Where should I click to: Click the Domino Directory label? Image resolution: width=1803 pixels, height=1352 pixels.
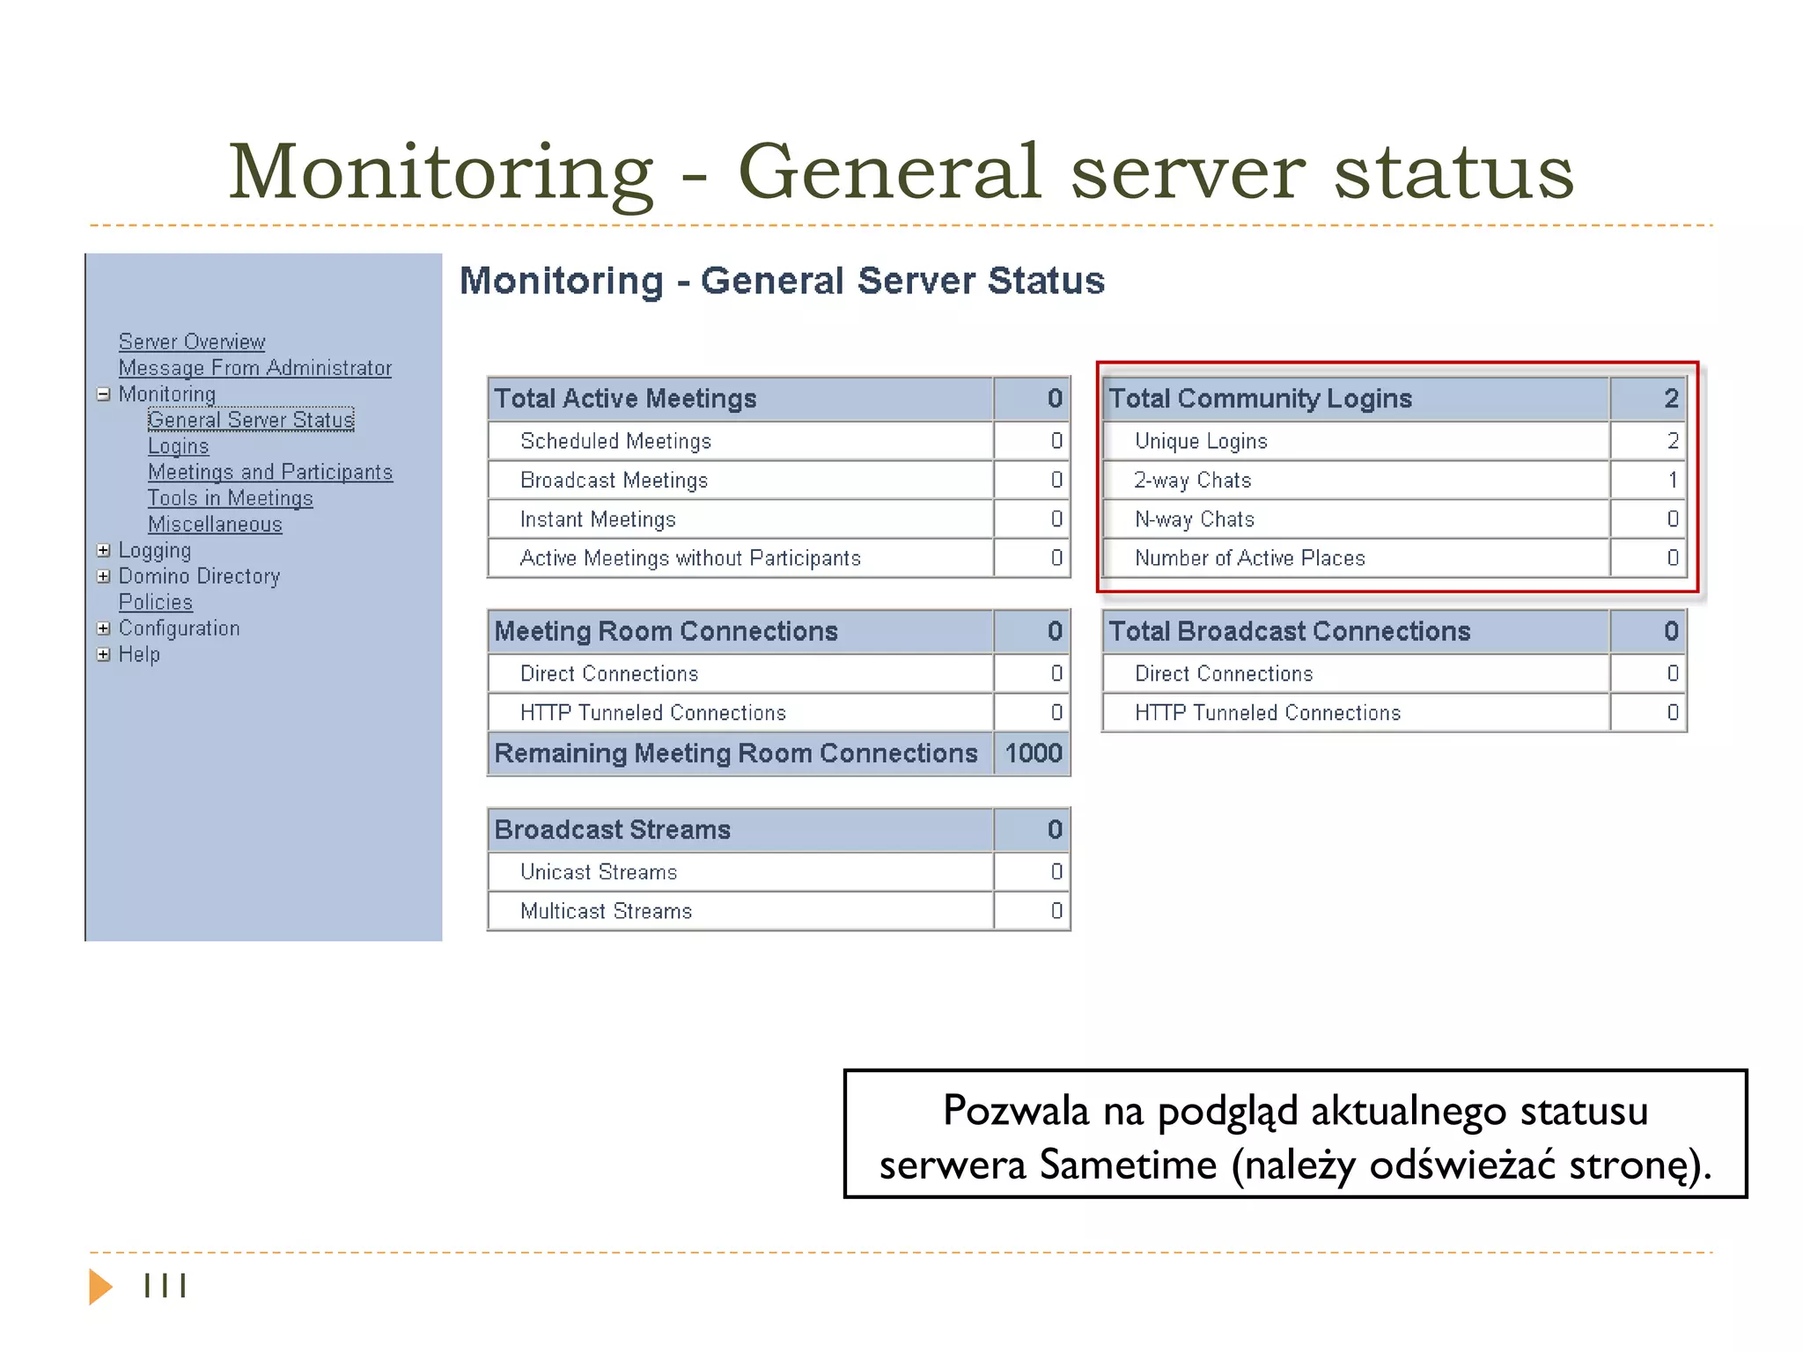[x=200, y=577]
